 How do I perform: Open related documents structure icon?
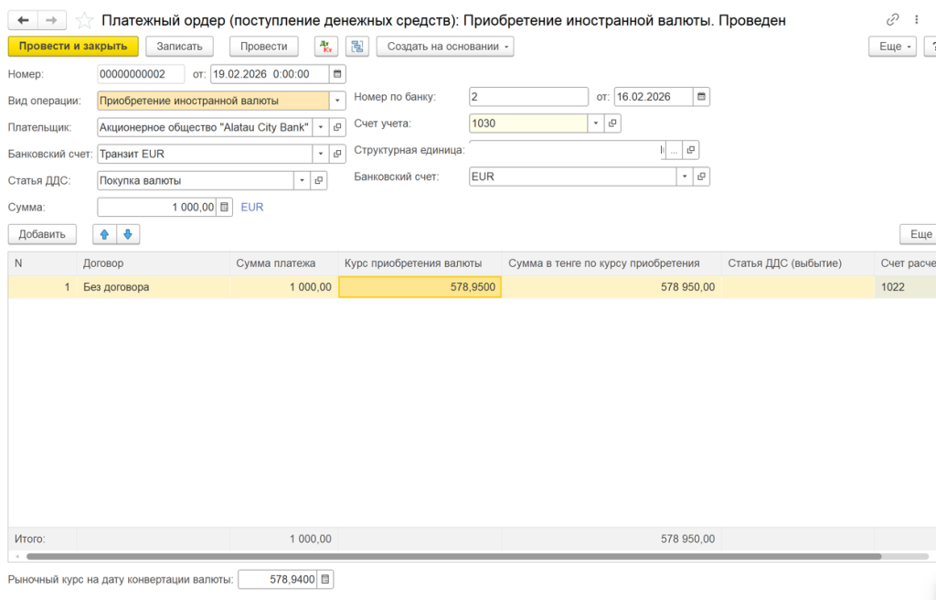pyautogui.click(x=356, y=46)
